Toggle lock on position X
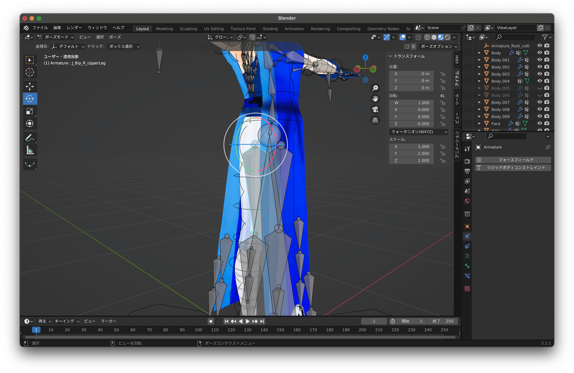 442,74
